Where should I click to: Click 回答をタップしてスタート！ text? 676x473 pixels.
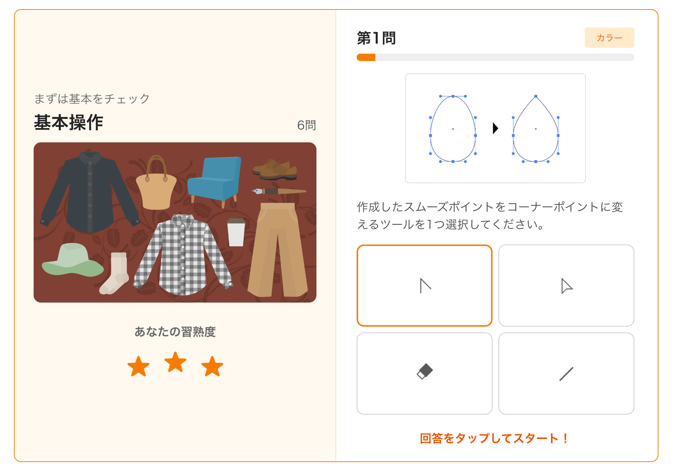tap(494, 438)
